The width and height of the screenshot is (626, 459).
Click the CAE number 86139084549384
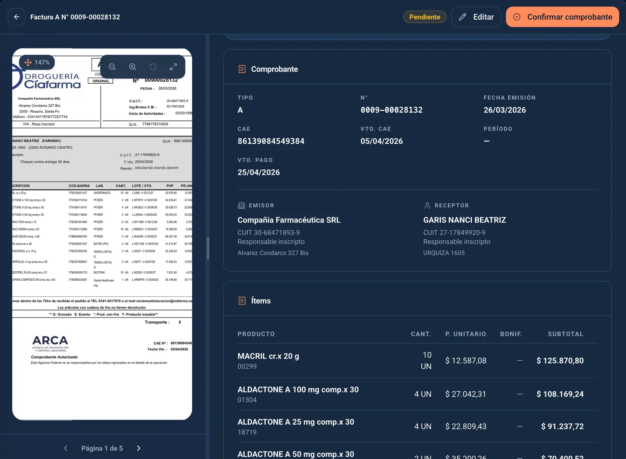(x=271, y=141)
